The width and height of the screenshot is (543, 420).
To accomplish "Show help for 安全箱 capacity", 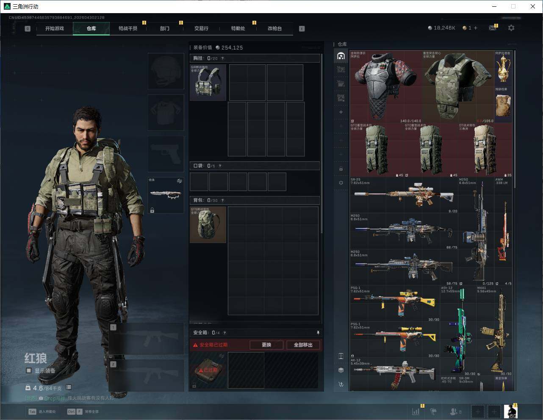I will [224, 333].
